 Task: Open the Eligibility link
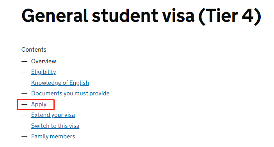coord(43,72)
